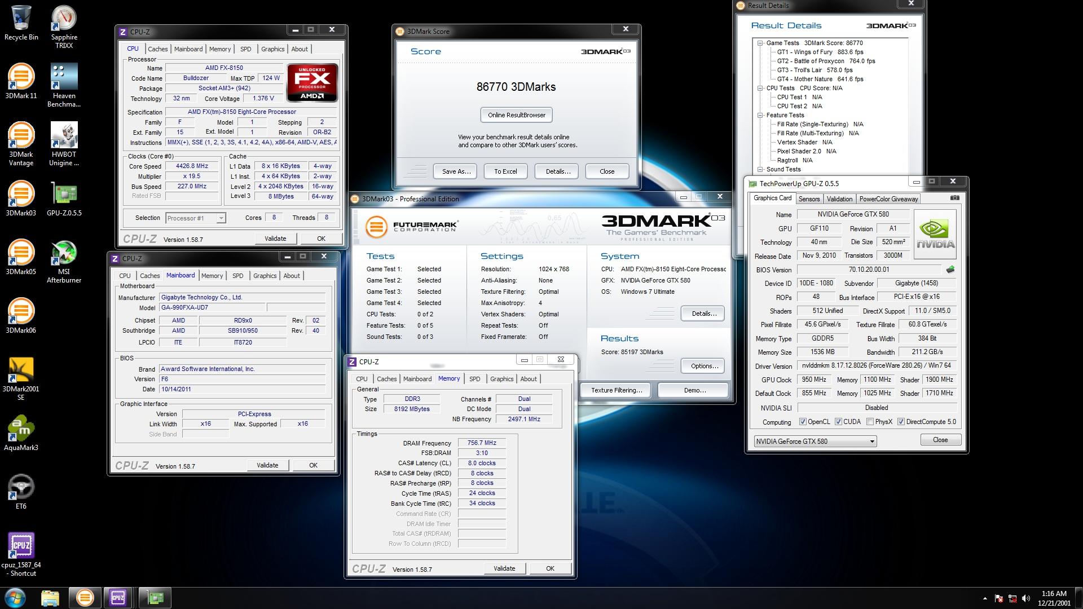Click Validate in the top CPU-Z window

(275, 239)
